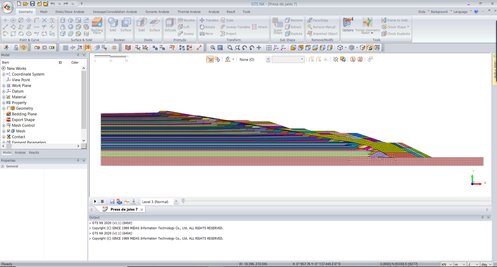
Task: Open the Result ribbon tab
Action: 231,12
